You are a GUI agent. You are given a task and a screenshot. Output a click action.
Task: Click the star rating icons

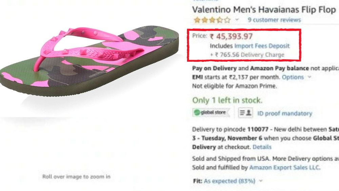(212, 20)
